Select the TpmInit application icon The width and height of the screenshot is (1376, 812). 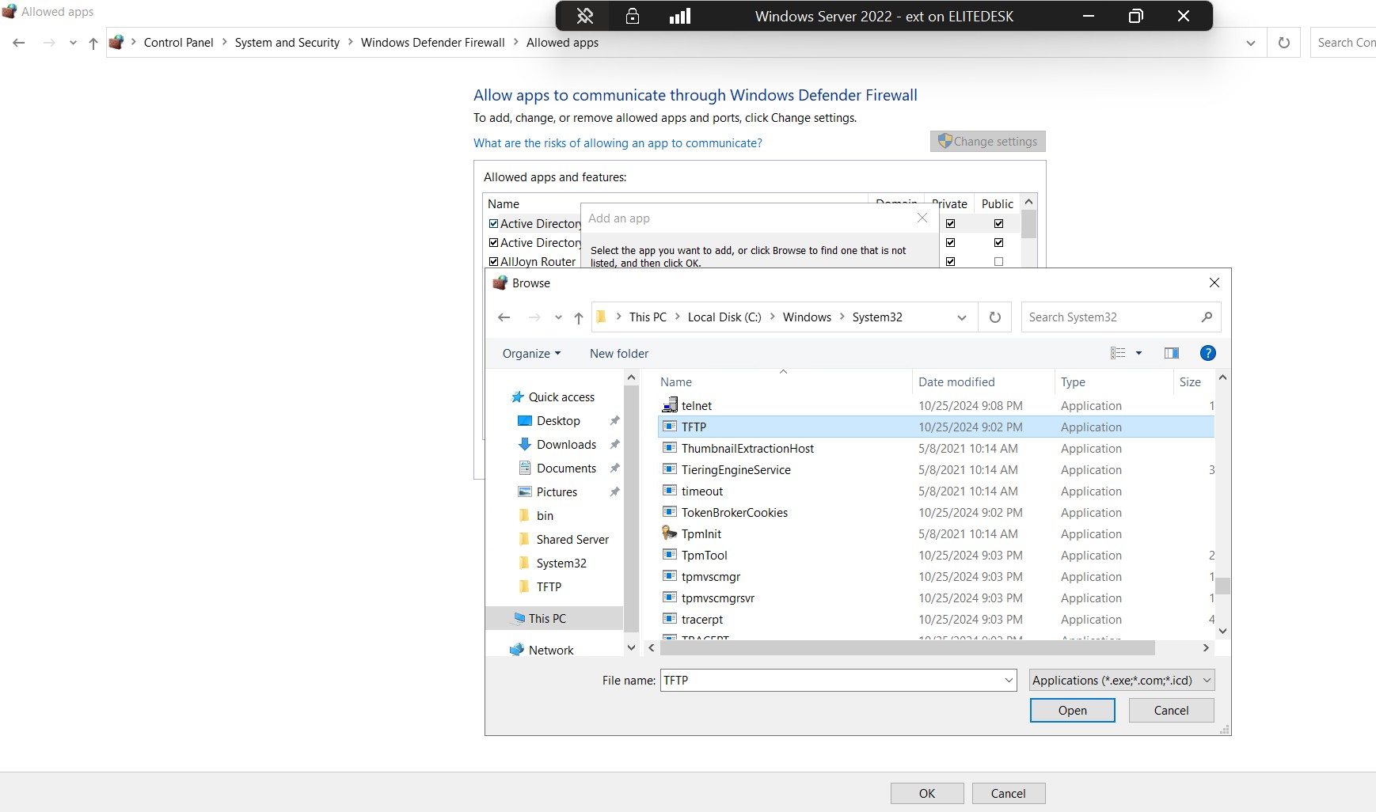tap(670, 533)
